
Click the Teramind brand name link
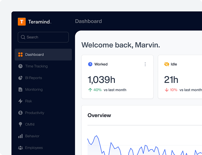[40, 22]
